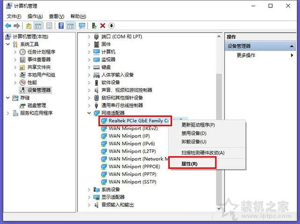Select WAN Miniport (PPPOE) adapter
The width and height of the screenshot is (300, 224).
135,166
